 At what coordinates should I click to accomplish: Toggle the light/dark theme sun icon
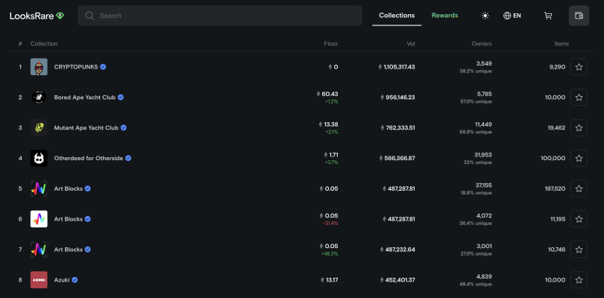[x=485, y=16]
